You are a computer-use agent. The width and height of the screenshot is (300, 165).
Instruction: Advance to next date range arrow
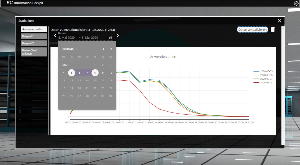point(118,36)
